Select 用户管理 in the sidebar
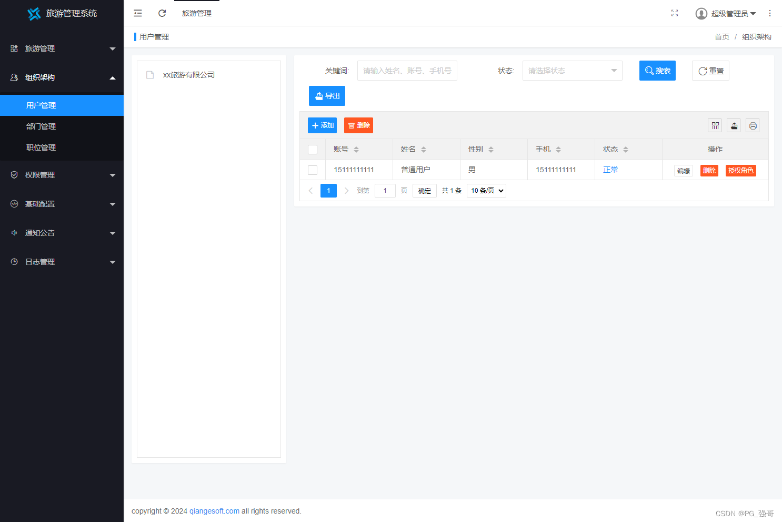 pos(62,105)
